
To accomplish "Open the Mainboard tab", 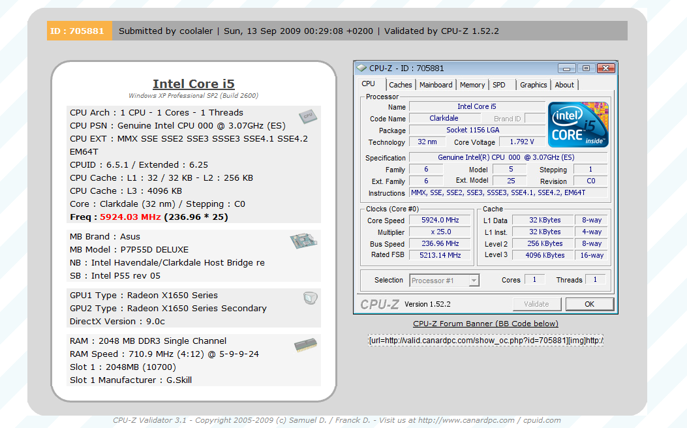I will click(x=436, y=85).
